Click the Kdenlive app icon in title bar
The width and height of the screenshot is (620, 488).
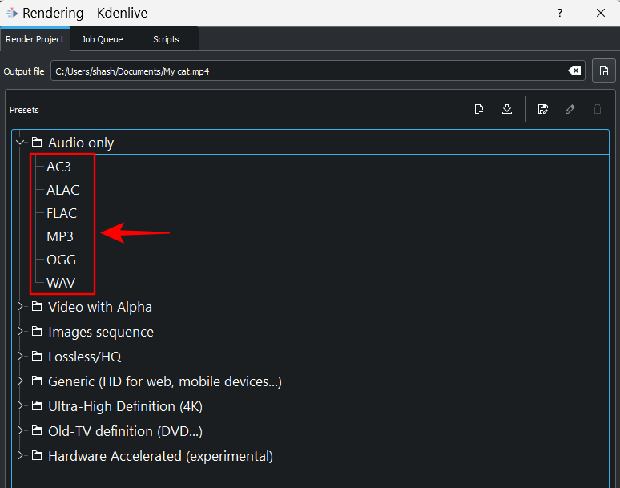tap(12, 13)
